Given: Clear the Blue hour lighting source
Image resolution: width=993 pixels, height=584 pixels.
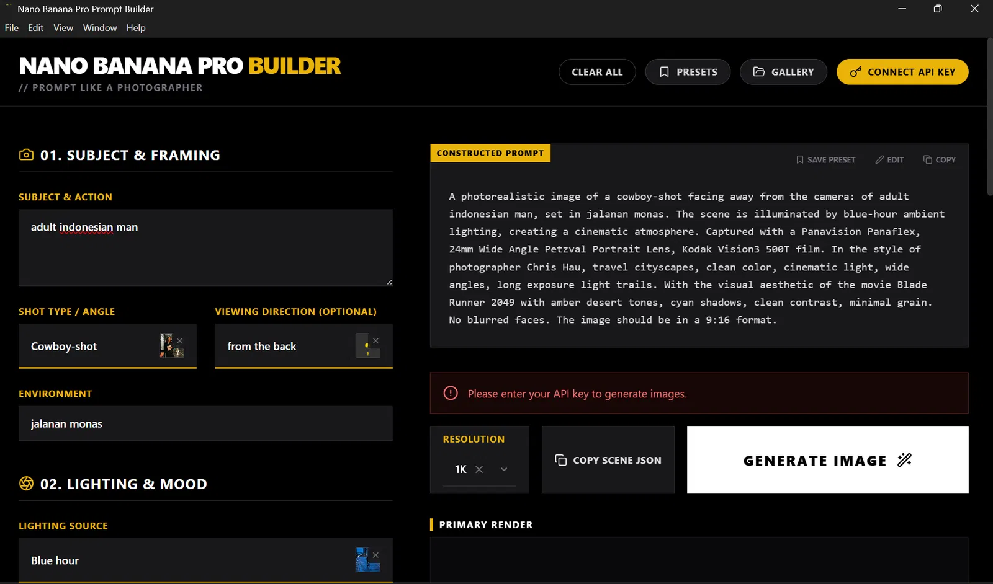Looking at the screenshot, I should [375, 555].
